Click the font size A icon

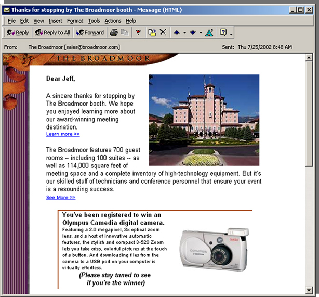209,33
